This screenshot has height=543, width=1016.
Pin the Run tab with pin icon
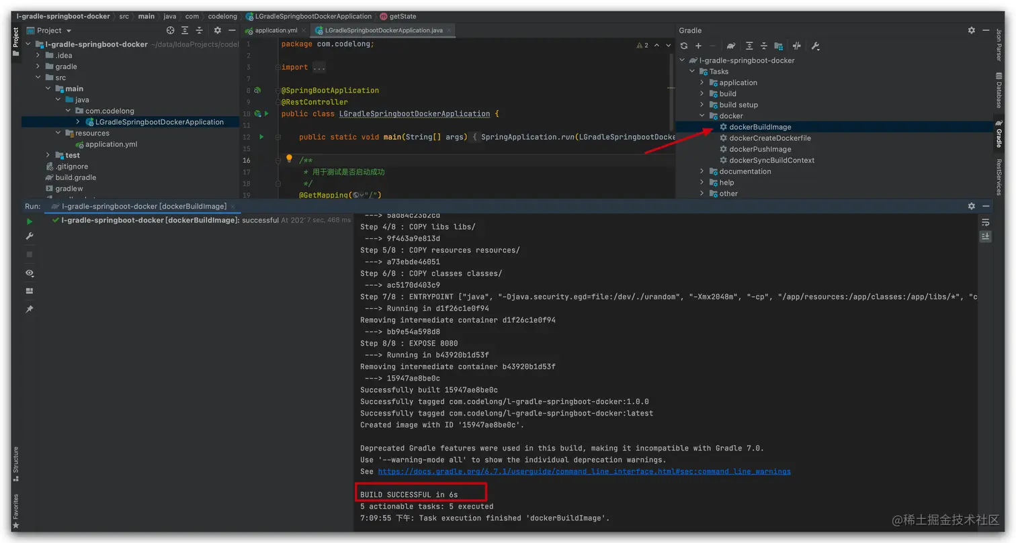point(30,309)
